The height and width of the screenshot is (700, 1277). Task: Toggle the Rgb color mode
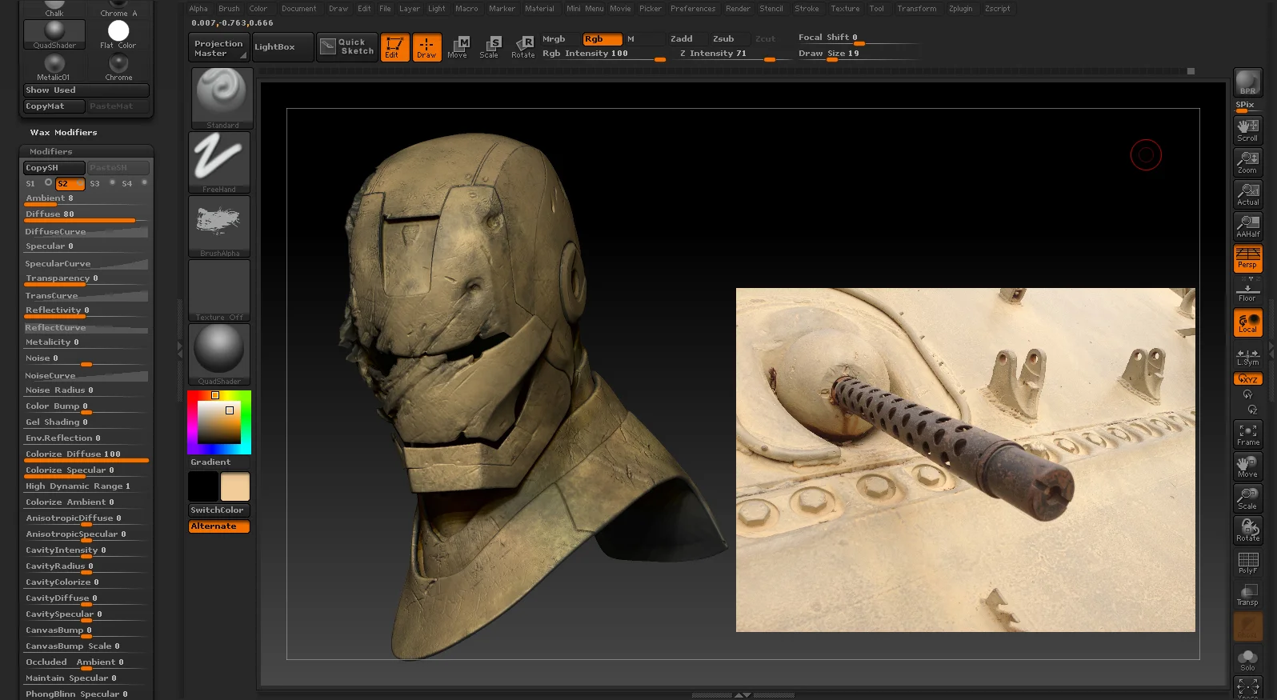pos(602,39)
